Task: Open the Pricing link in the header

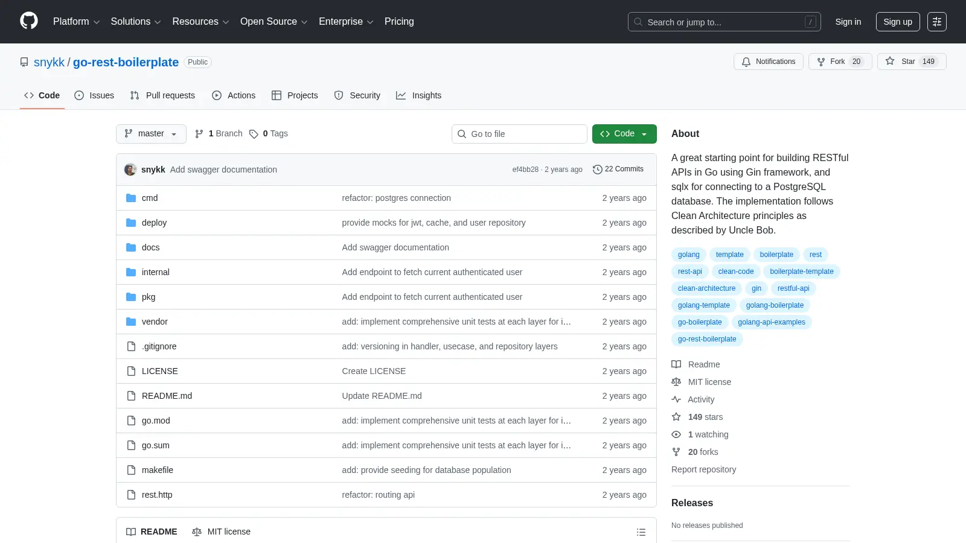Action: 399,22
